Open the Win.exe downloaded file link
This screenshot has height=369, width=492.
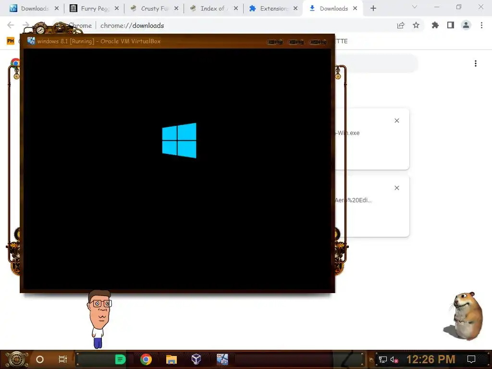(x=347, y=133)
